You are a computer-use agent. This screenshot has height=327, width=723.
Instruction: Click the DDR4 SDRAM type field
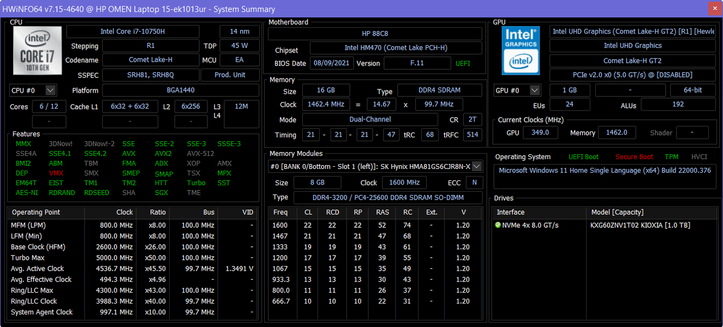[x=439, y=90]
